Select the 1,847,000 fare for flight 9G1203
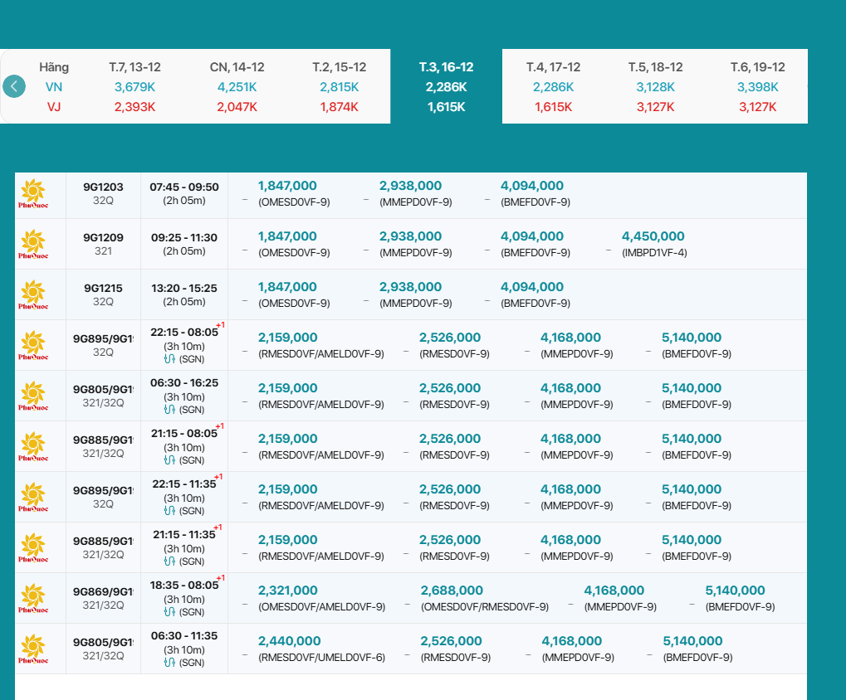846x700 pixels. coord(287,187)
